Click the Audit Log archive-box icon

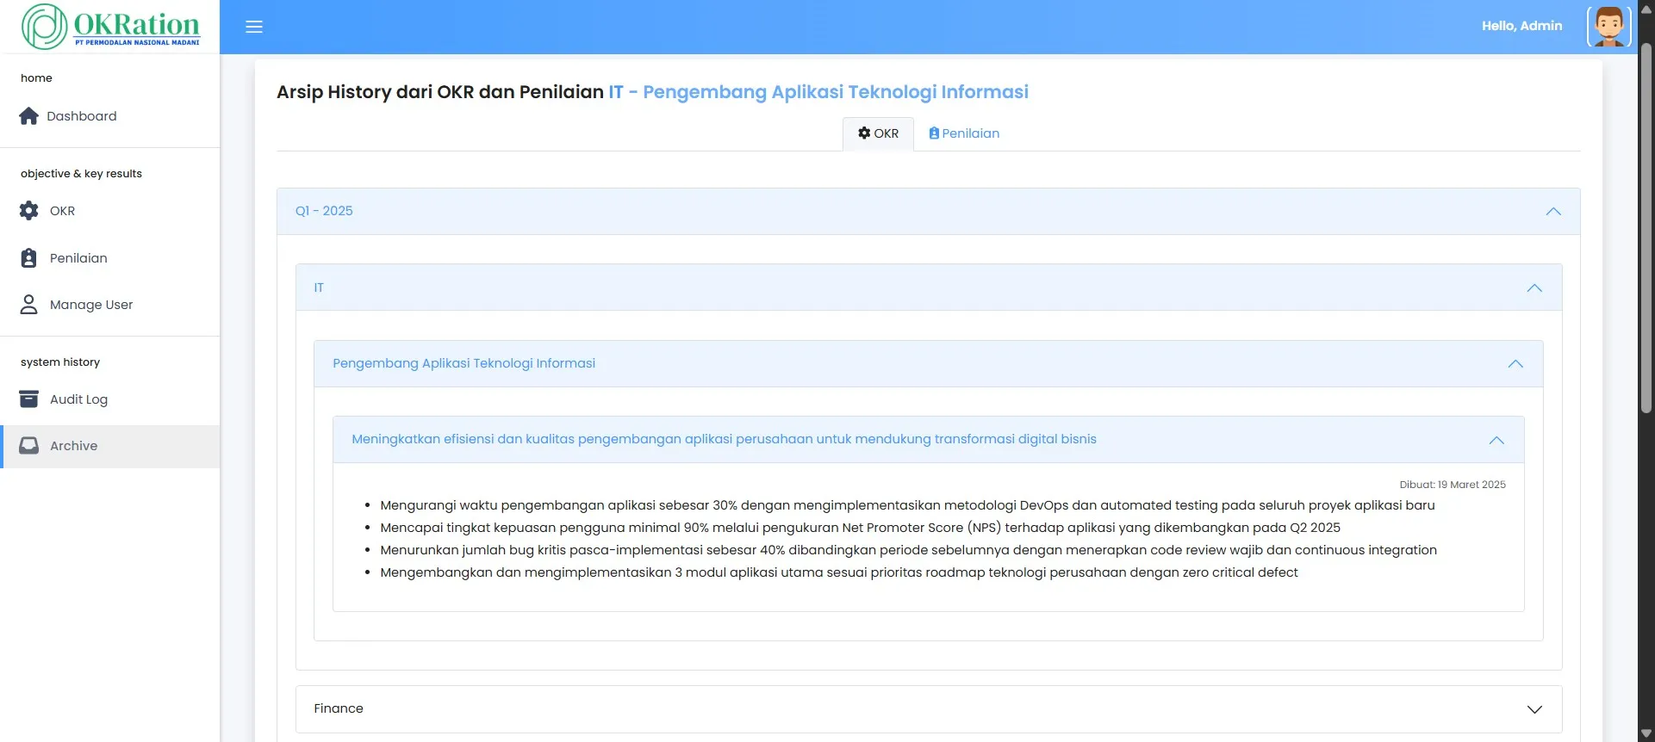click(x=29, y=399)
